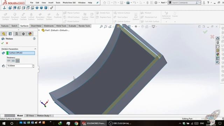Increase thickness with the spinner up arrow
This screenshot has width=224, height=126.
34,65
